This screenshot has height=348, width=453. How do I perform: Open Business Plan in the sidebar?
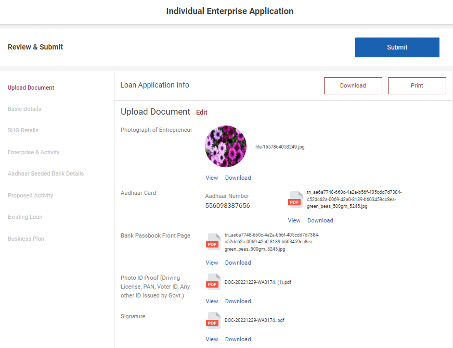26,239
